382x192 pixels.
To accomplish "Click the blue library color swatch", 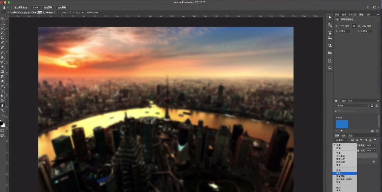I will click(x=342, y=124).
